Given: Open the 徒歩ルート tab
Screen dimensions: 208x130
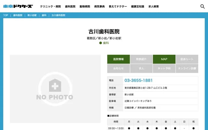Looking at the screenshot, I should point(187,59).
